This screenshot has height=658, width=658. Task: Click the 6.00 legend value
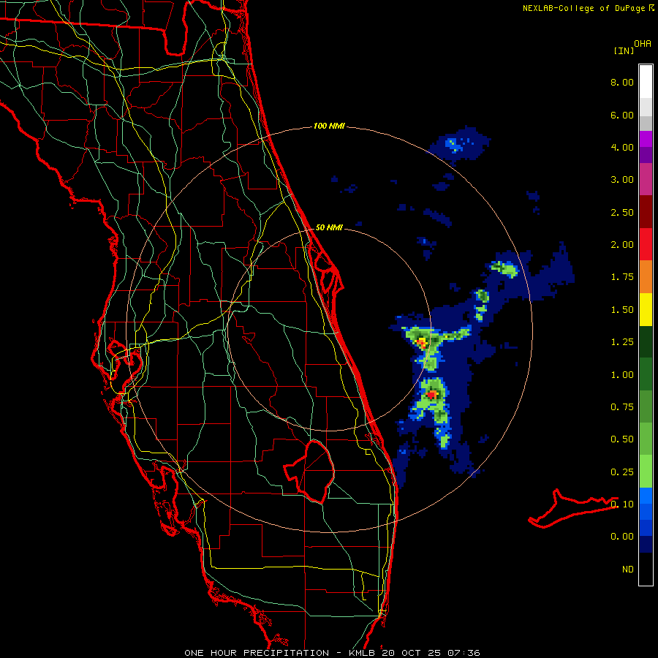click(x=622, y=115)
